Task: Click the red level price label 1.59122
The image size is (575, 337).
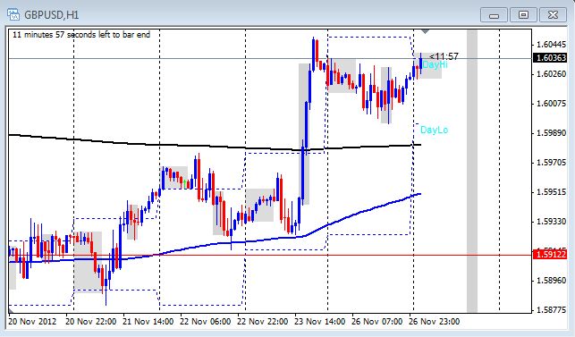Action: (x=551, y=254)
